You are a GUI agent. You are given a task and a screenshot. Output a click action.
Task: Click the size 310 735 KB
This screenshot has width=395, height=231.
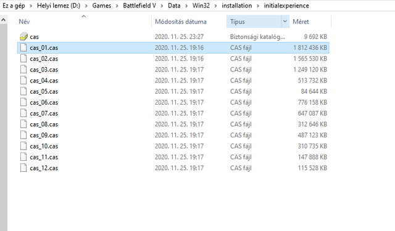(312, 146)
